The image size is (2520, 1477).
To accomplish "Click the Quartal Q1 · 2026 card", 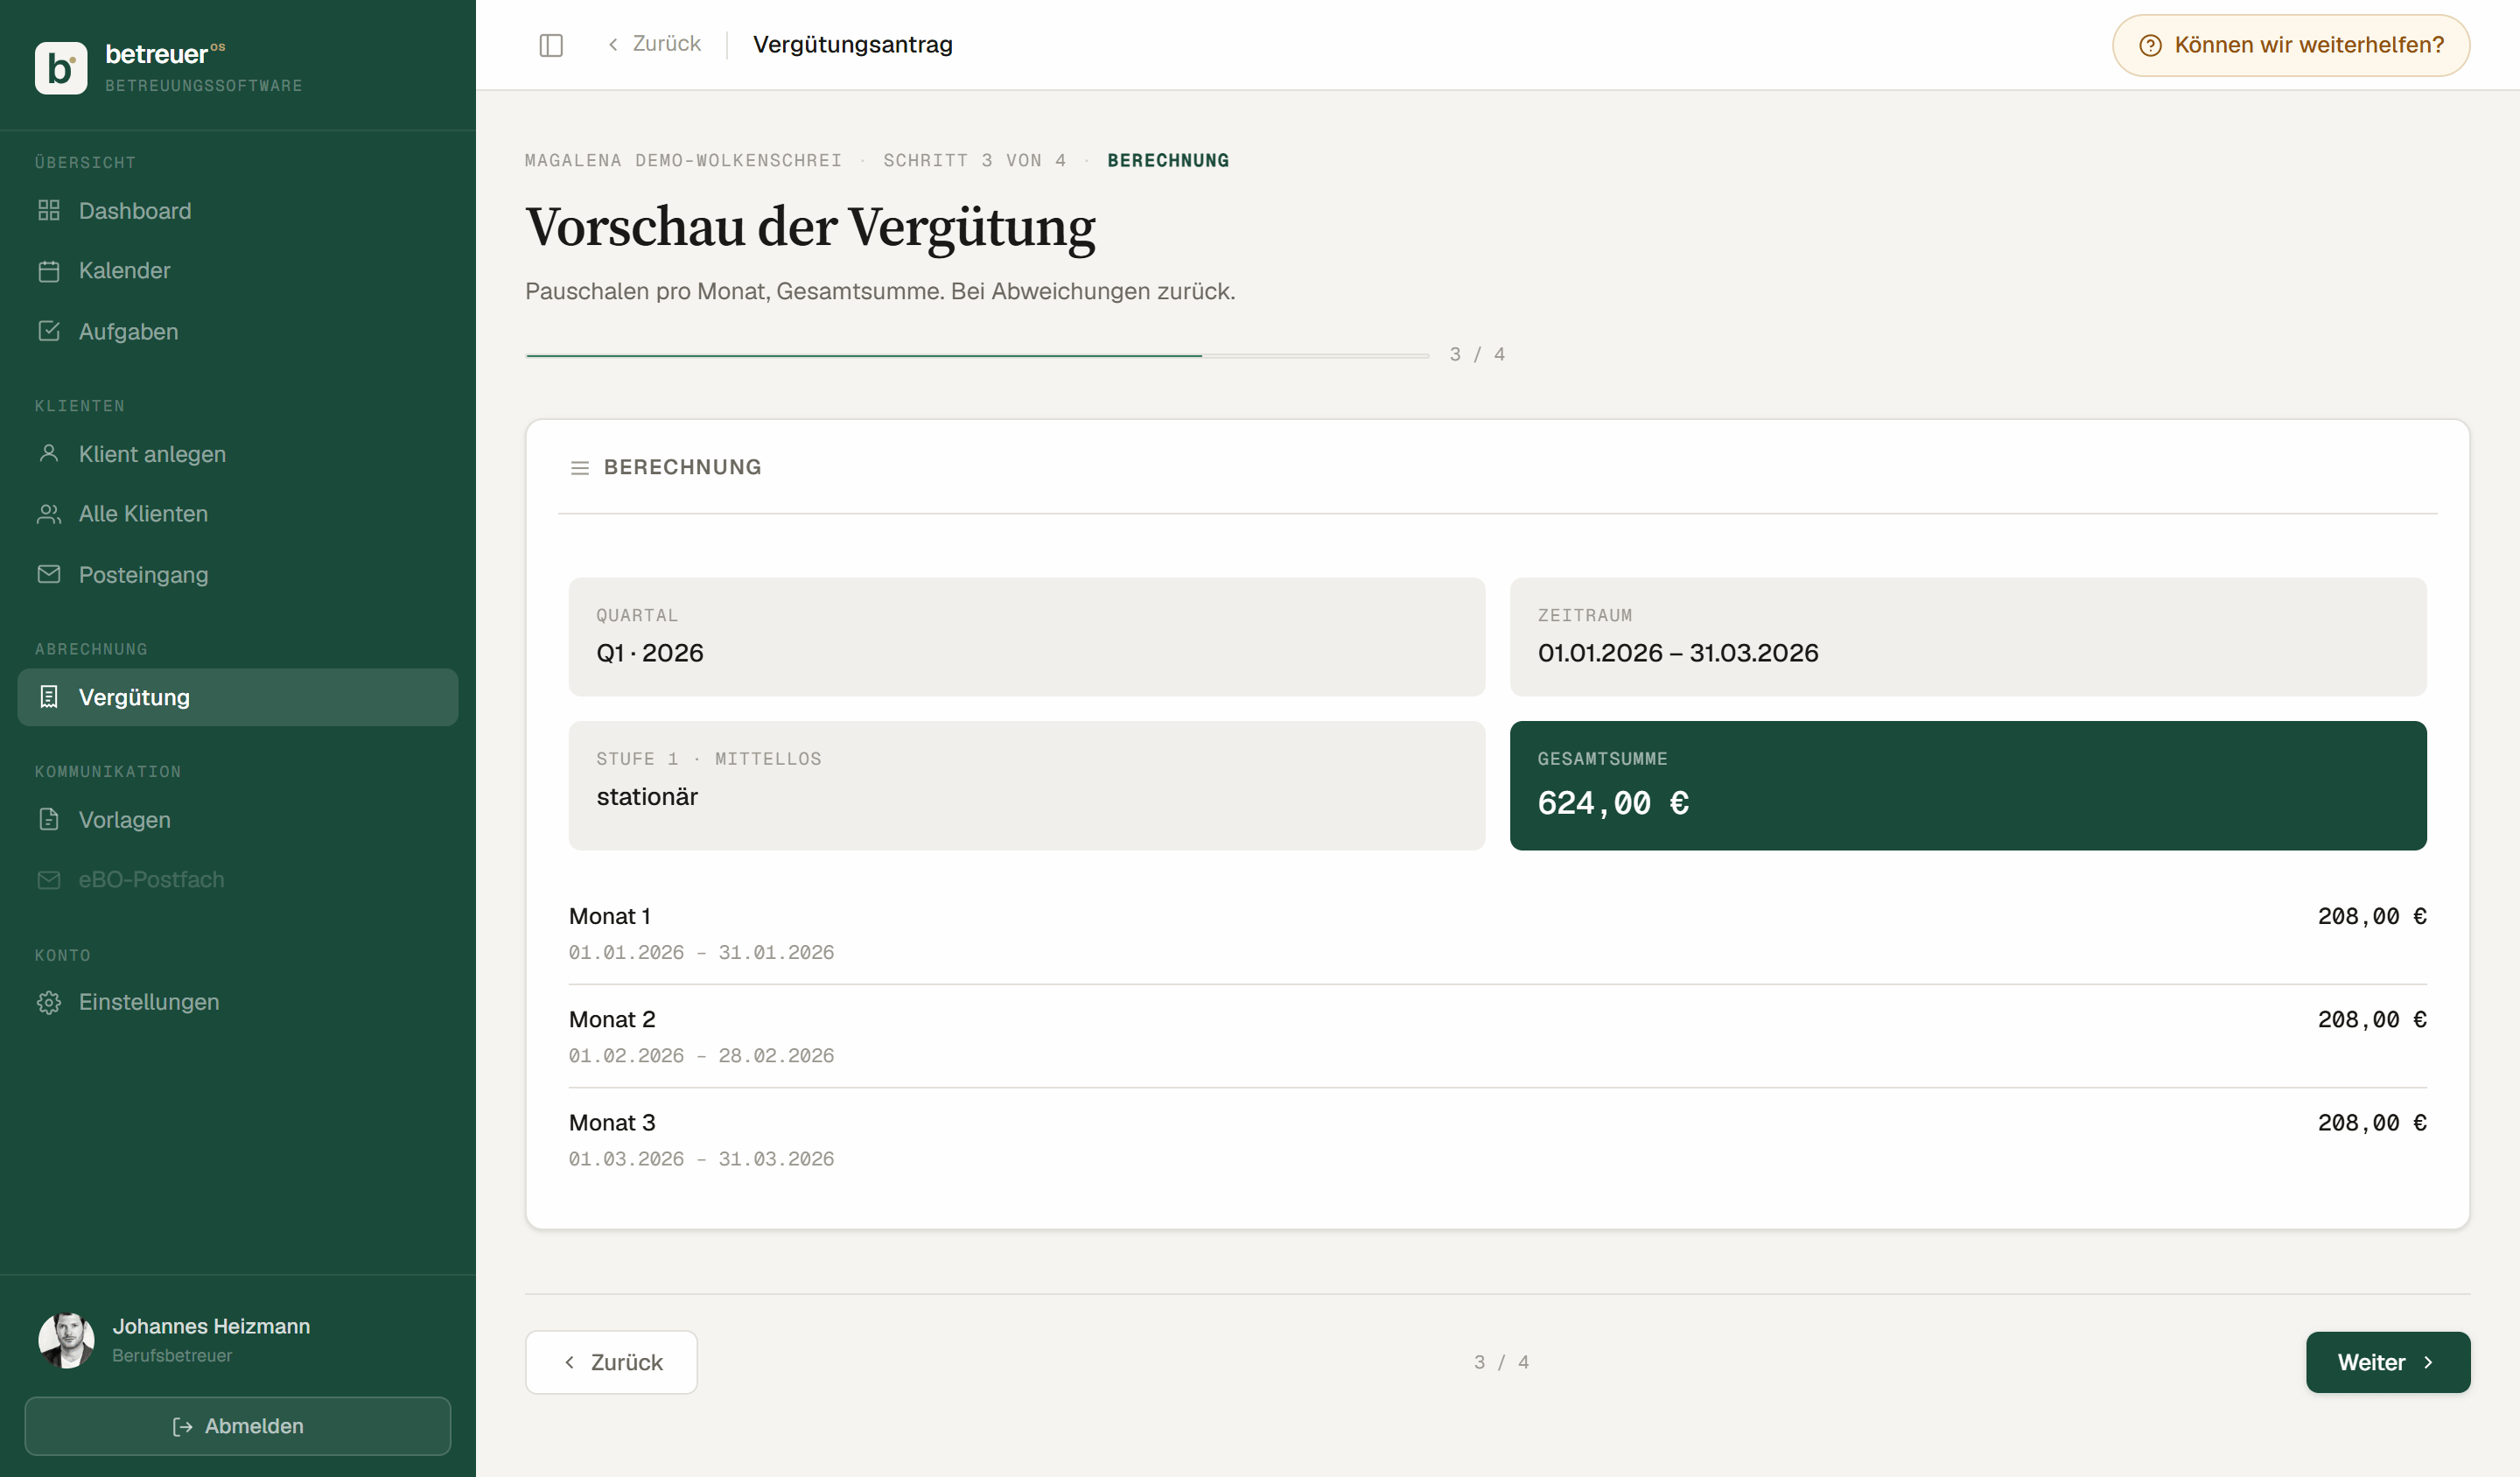I will point(1027,637).
